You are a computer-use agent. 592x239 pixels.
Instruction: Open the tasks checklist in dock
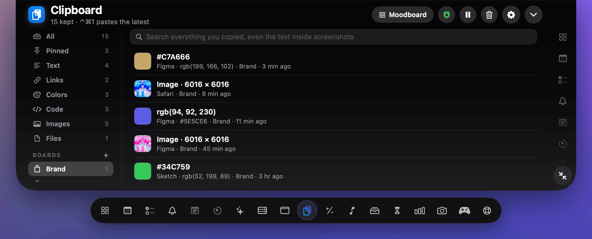tap(150, 211)
